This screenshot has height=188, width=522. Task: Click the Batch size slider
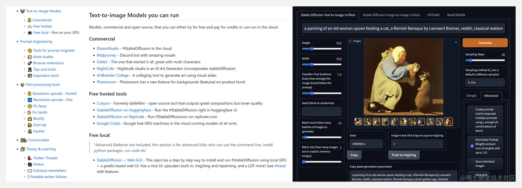[x=321, y=162]
